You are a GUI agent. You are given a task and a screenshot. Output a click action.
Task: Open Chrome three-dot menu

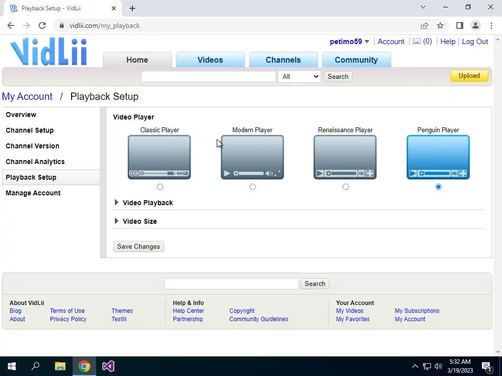491,25
